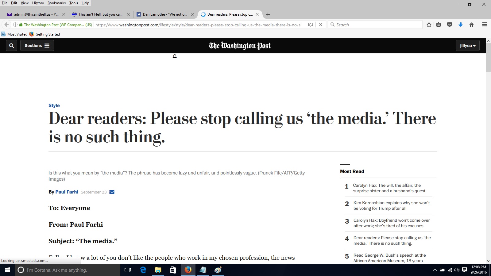This screenshot has height=276, width=491.
Task: Open Microsoft Edge from the taskbar
Action: click(x=143, y=270)
